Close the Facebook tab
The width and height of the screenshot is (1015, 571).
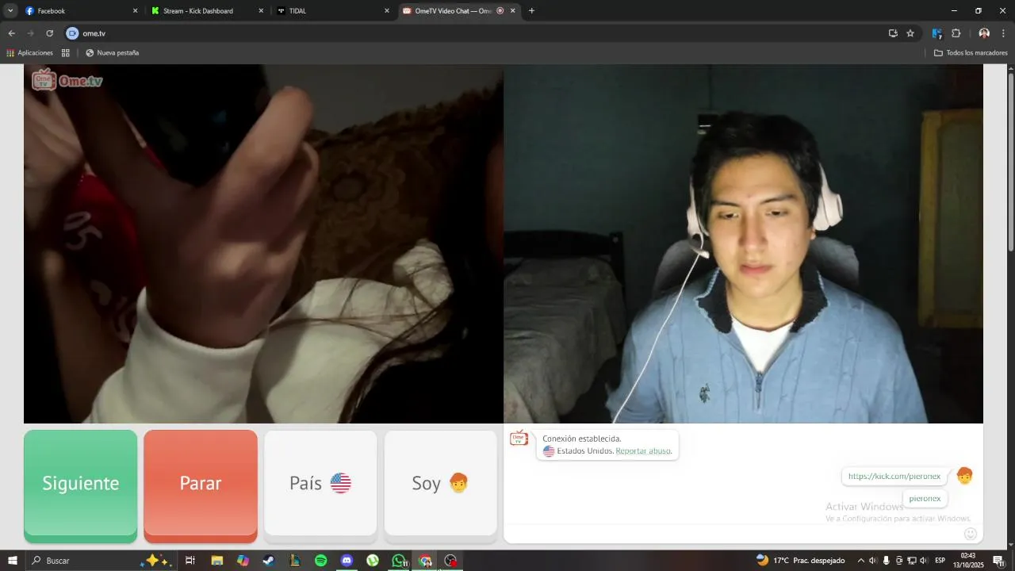(x=135, y=11)
